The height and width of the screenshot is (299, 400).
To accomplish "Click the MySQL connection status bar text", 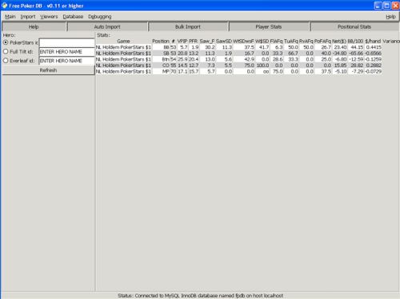I will tap(200, 296).
